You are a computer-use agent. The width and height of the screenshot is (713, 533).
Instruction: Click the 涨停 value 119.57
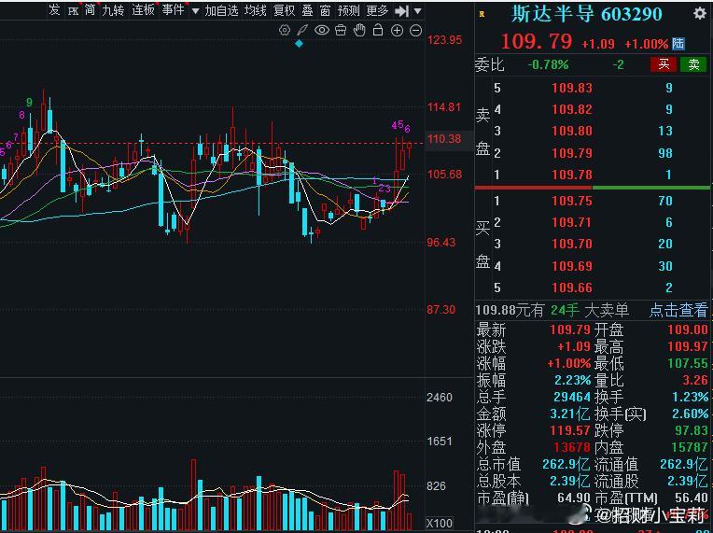click(572, 430)
